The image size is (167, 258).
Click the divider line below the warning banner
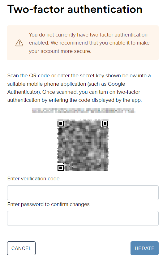click(83, 66)
